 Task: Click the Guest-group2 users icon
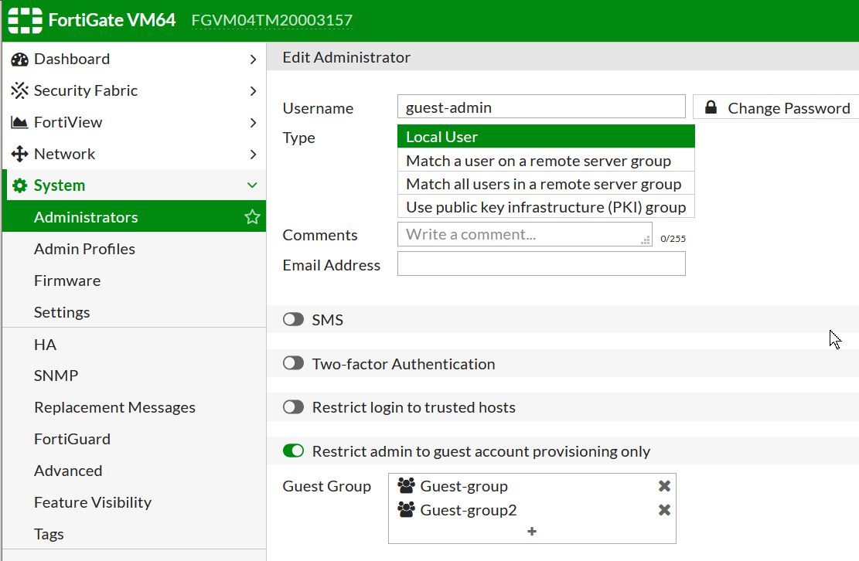[x=406, y=510]
